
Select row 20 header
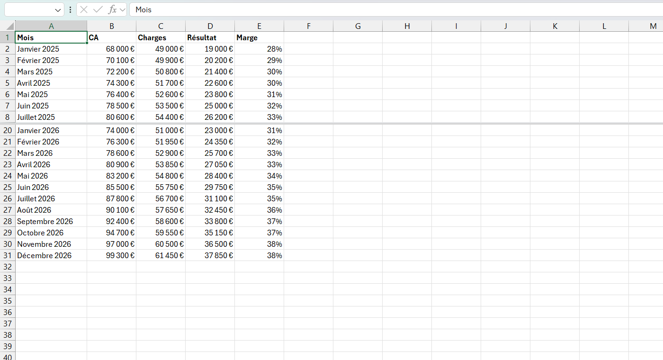pyautogui.click(x=8, y=130)
